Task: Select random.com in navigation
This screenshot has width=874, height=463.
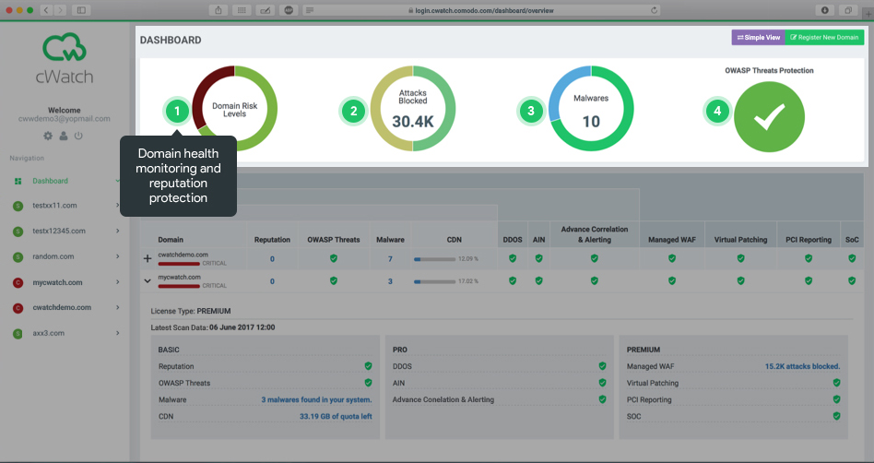Action: (x=53, y=256)
